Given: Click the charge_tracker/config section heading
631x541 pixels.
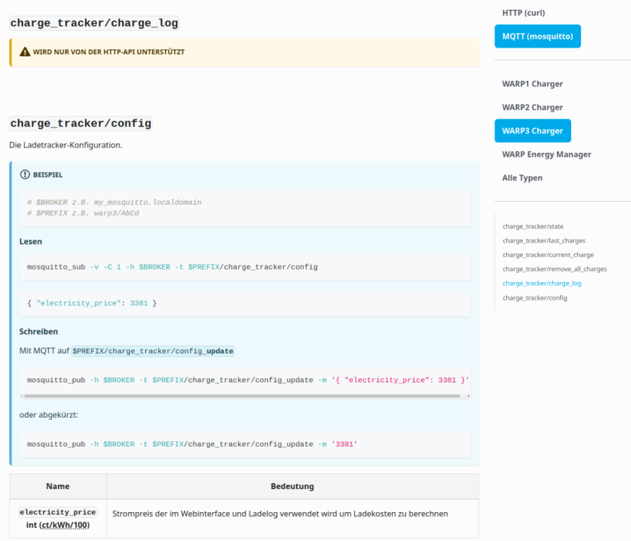Looking at the screenshot, I should pyautogui.click(x=81, y=123).
